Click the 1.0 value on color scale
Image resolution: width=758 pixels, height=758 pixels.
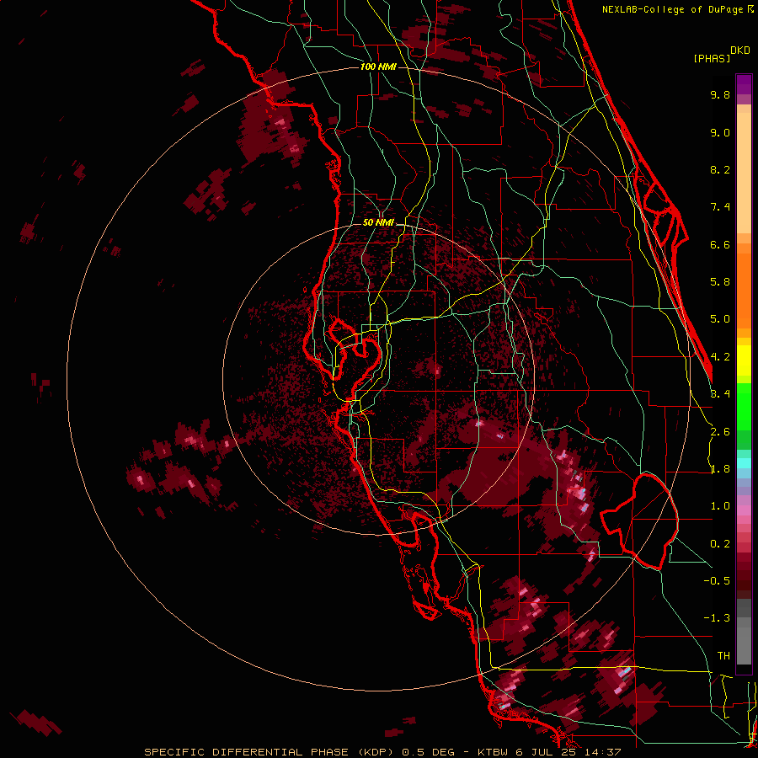click(720, 506)
